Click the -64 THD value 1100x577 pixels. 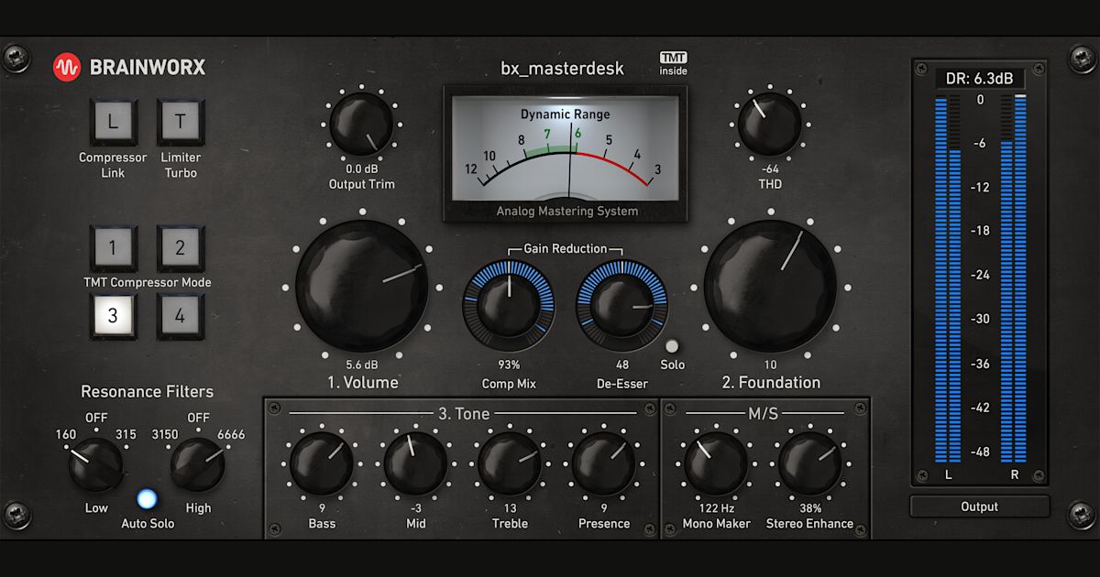770,169
